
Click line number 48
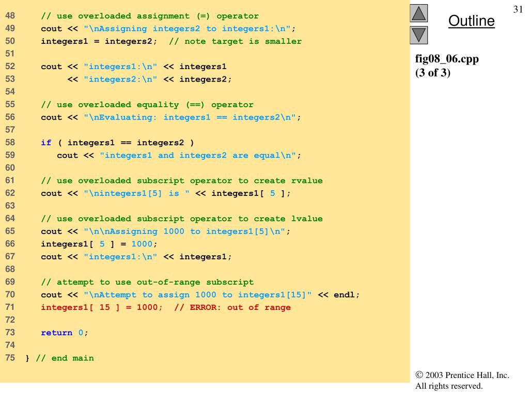10,16
